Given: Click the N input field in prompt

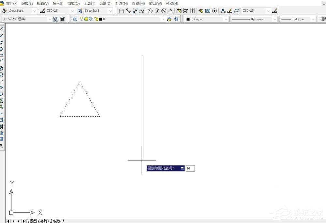Looking at the screenshot, I should pos(190,168).
